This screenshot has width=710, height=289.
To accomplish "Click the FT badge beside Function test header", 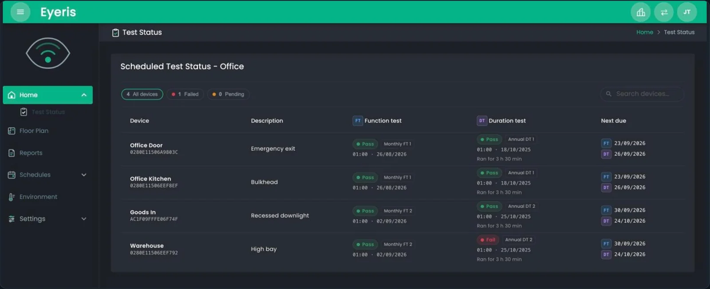I will tap(358, 121).
